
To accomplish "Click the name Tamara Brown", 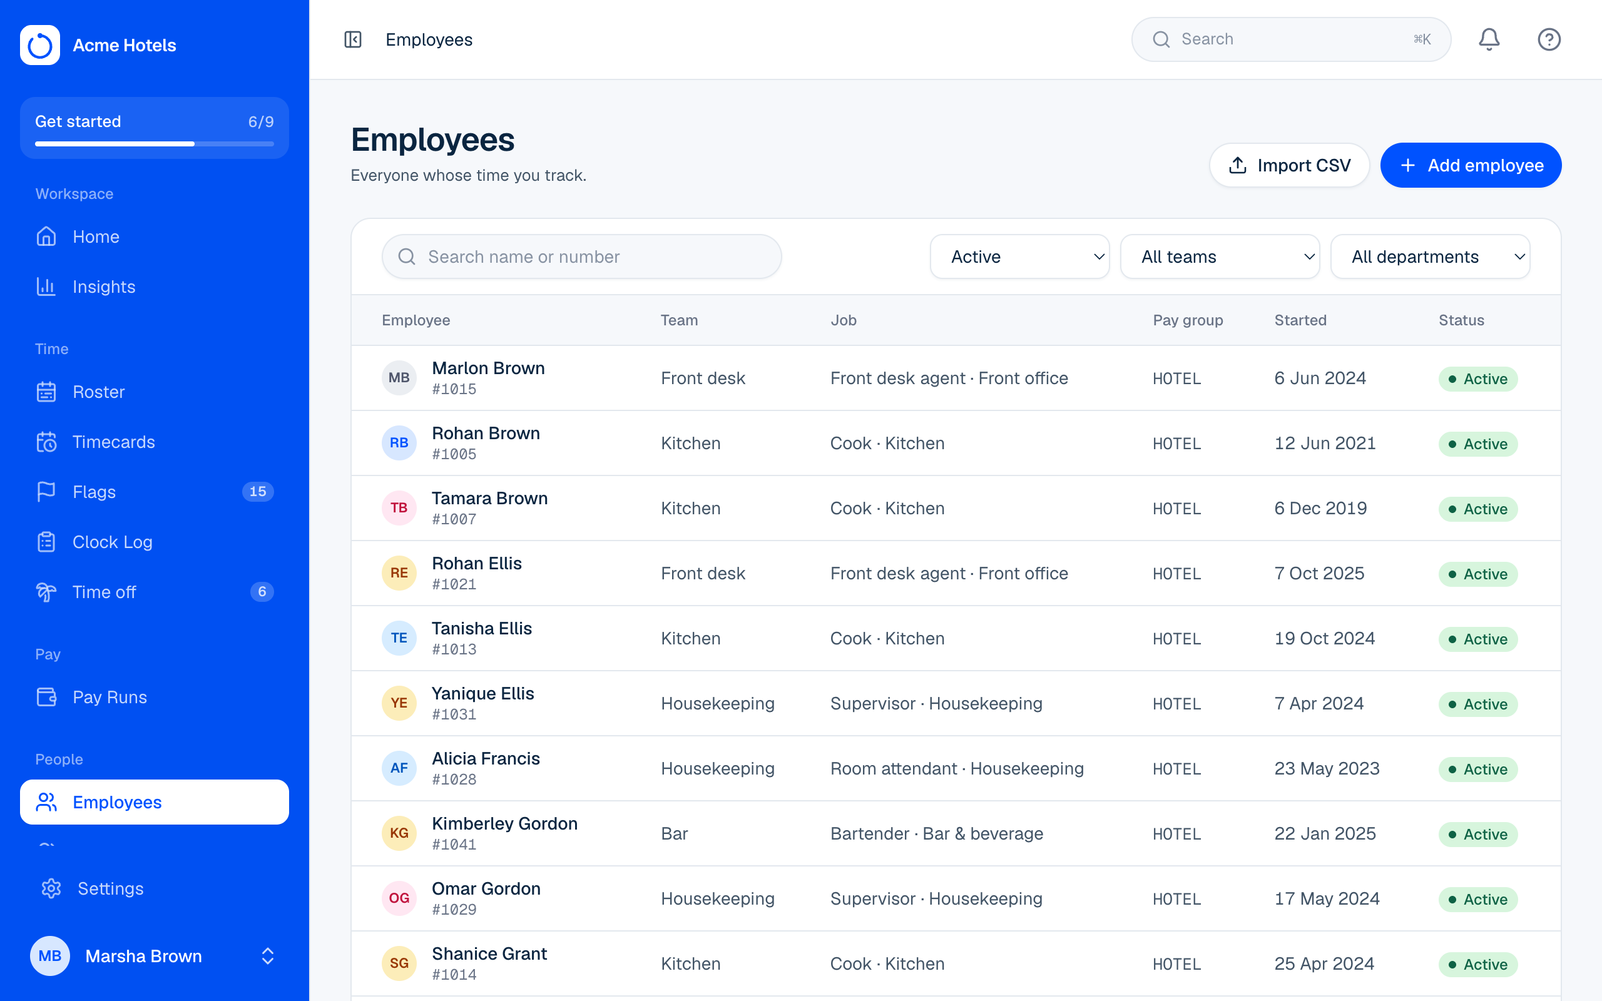I will click(x=489, y=499).
